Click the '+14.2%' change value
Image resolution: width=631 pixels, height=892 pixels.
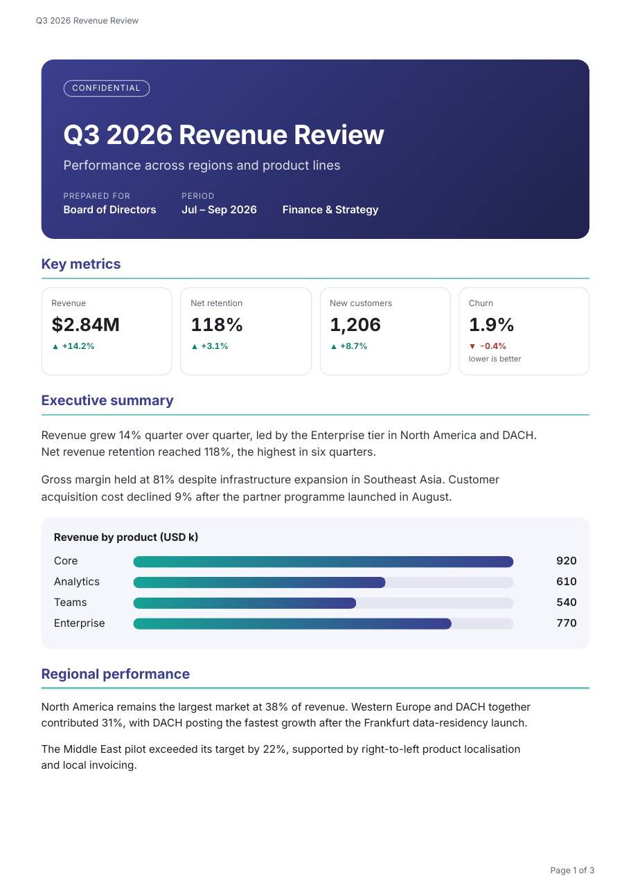tap(78, 346)
